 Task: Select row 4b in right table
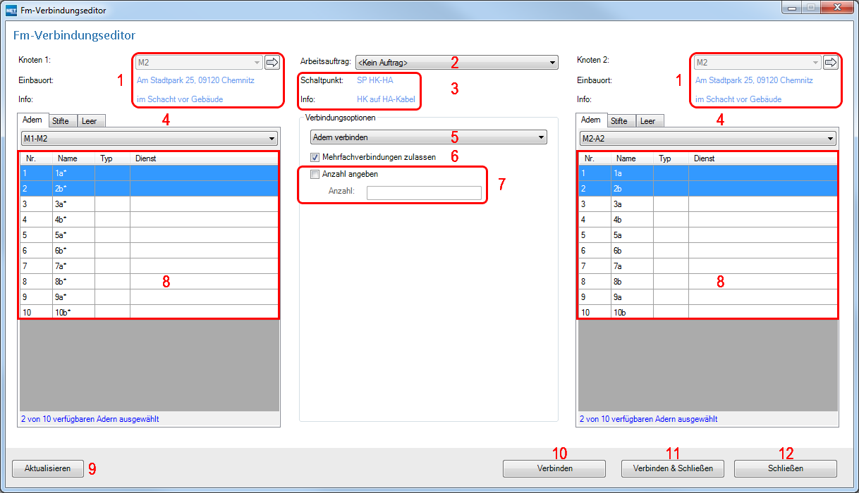708,219
